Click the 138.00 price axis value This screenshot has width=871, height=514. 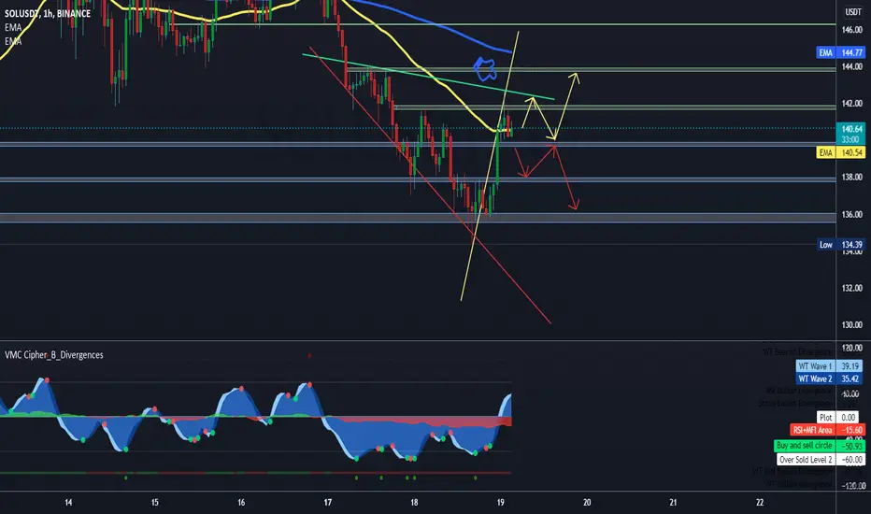coord(851,178)
